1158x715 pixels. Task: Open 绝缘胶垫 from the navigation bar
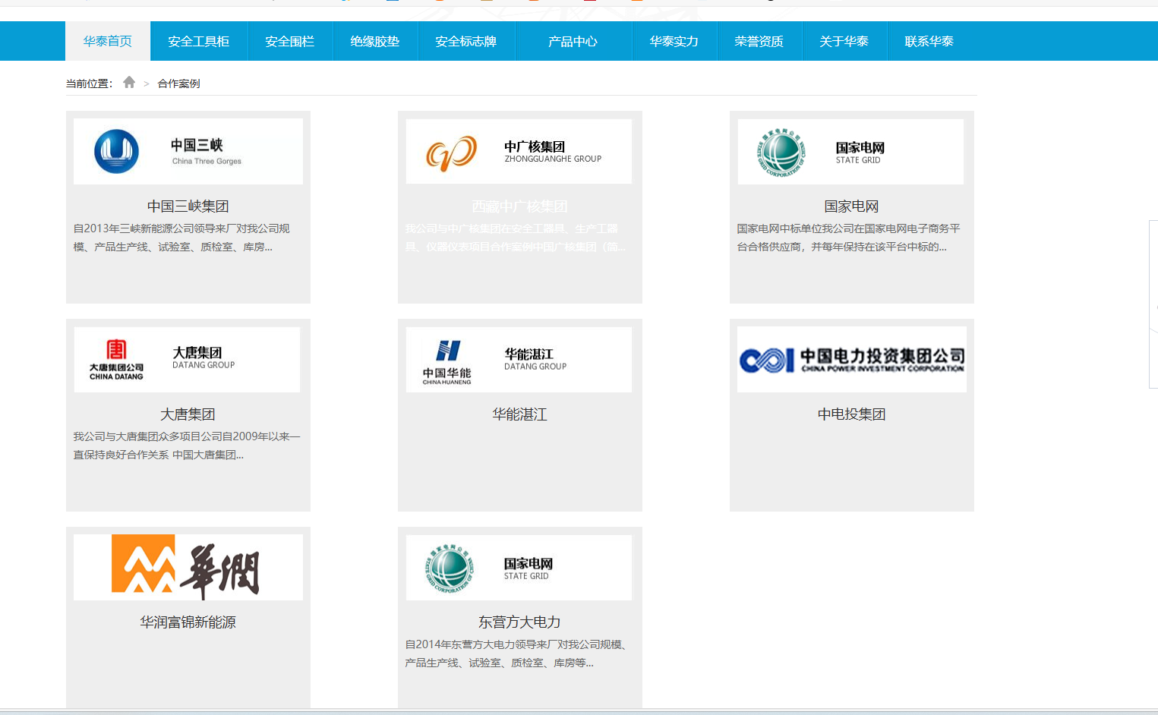[375, 41]
